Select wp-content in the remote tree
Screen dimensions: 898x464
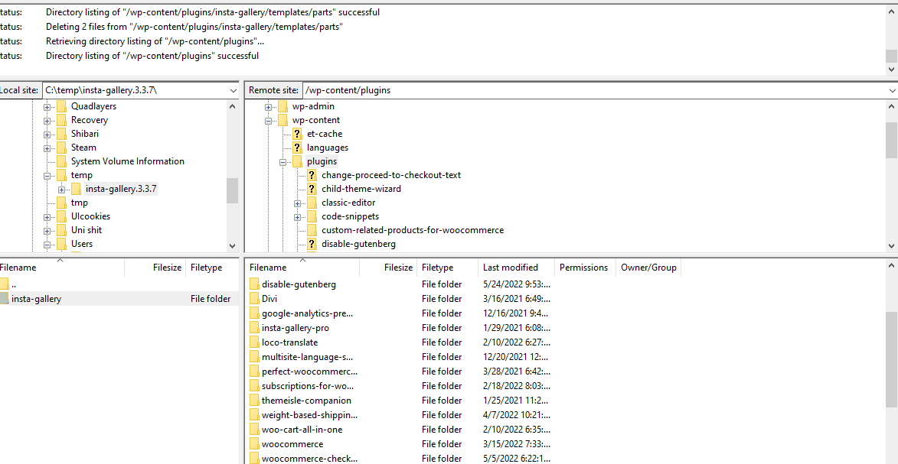[x=316, y=120]
